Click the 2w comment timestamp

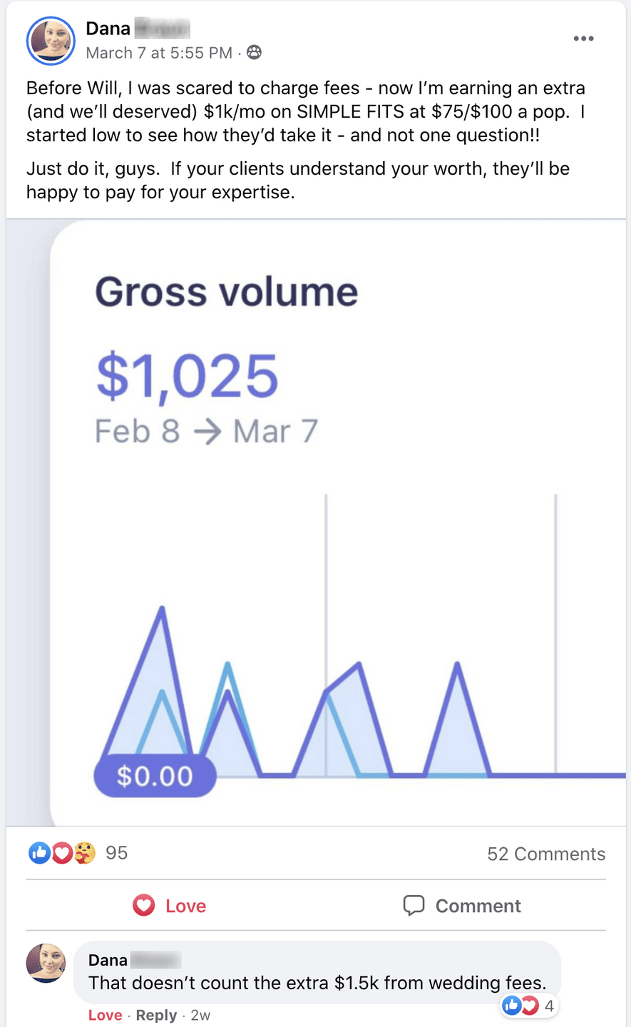(200, 1015)
